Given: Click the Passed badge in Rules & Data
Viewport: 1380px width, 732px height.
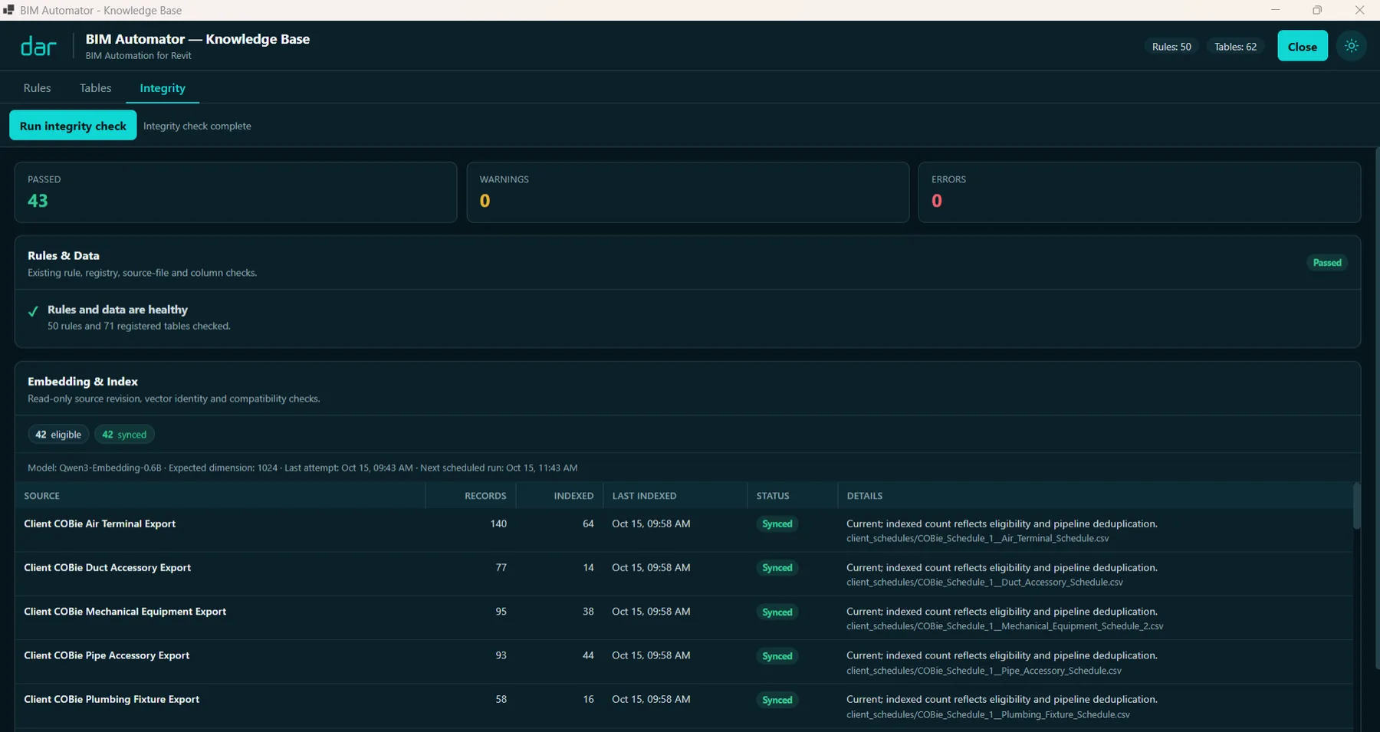Looking at the screenshot, I should pos(1326,263).
